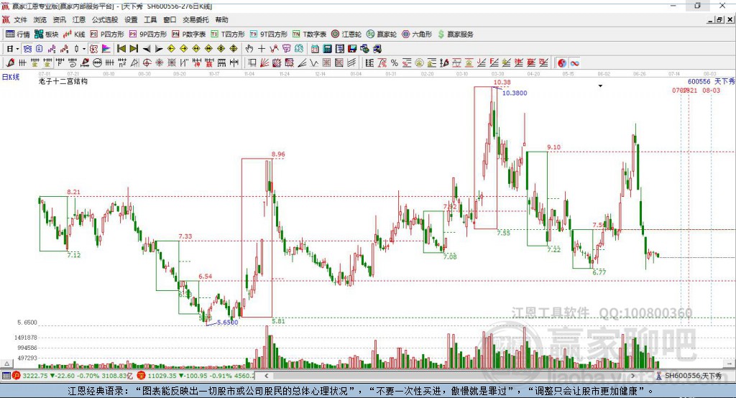The image size is (736, 398).
Task: Open the 赢家轮 wheel tool
Action: [382, 34]
